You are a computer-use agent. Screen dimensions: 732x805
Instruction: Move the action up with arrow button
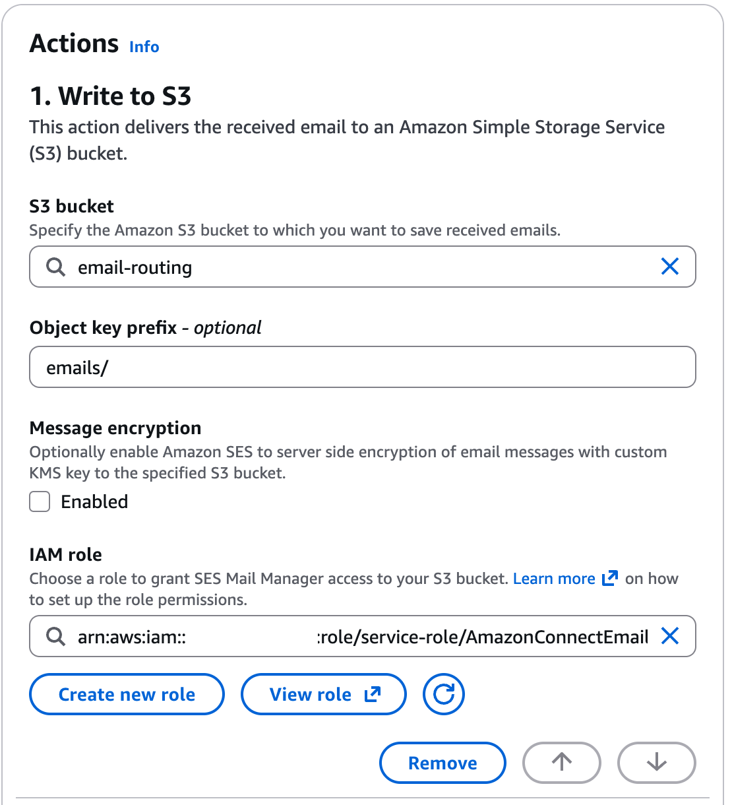tap(561, 763)
